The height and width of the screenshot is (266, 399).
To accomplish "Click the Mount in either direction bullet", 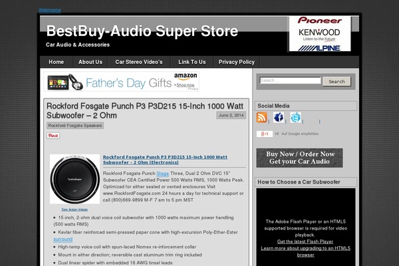I will (130, 255).
